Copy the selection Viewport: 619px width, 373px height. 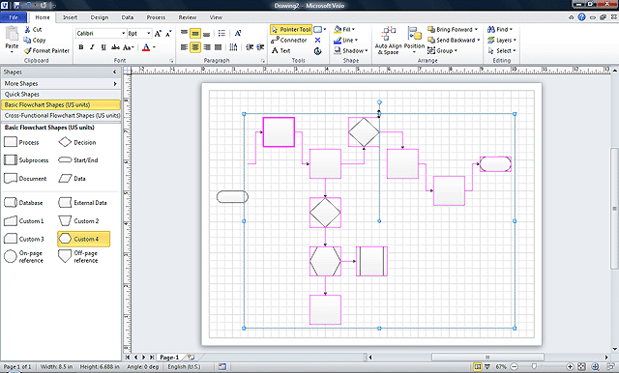point(35,41)
